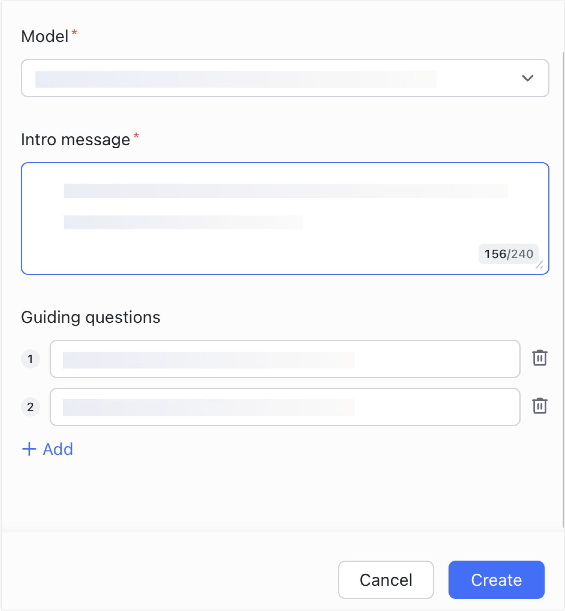565x611 pixels.
Task: Click the trash icon next to question 1
Action: pyautogui.click(x=540, y=358)
